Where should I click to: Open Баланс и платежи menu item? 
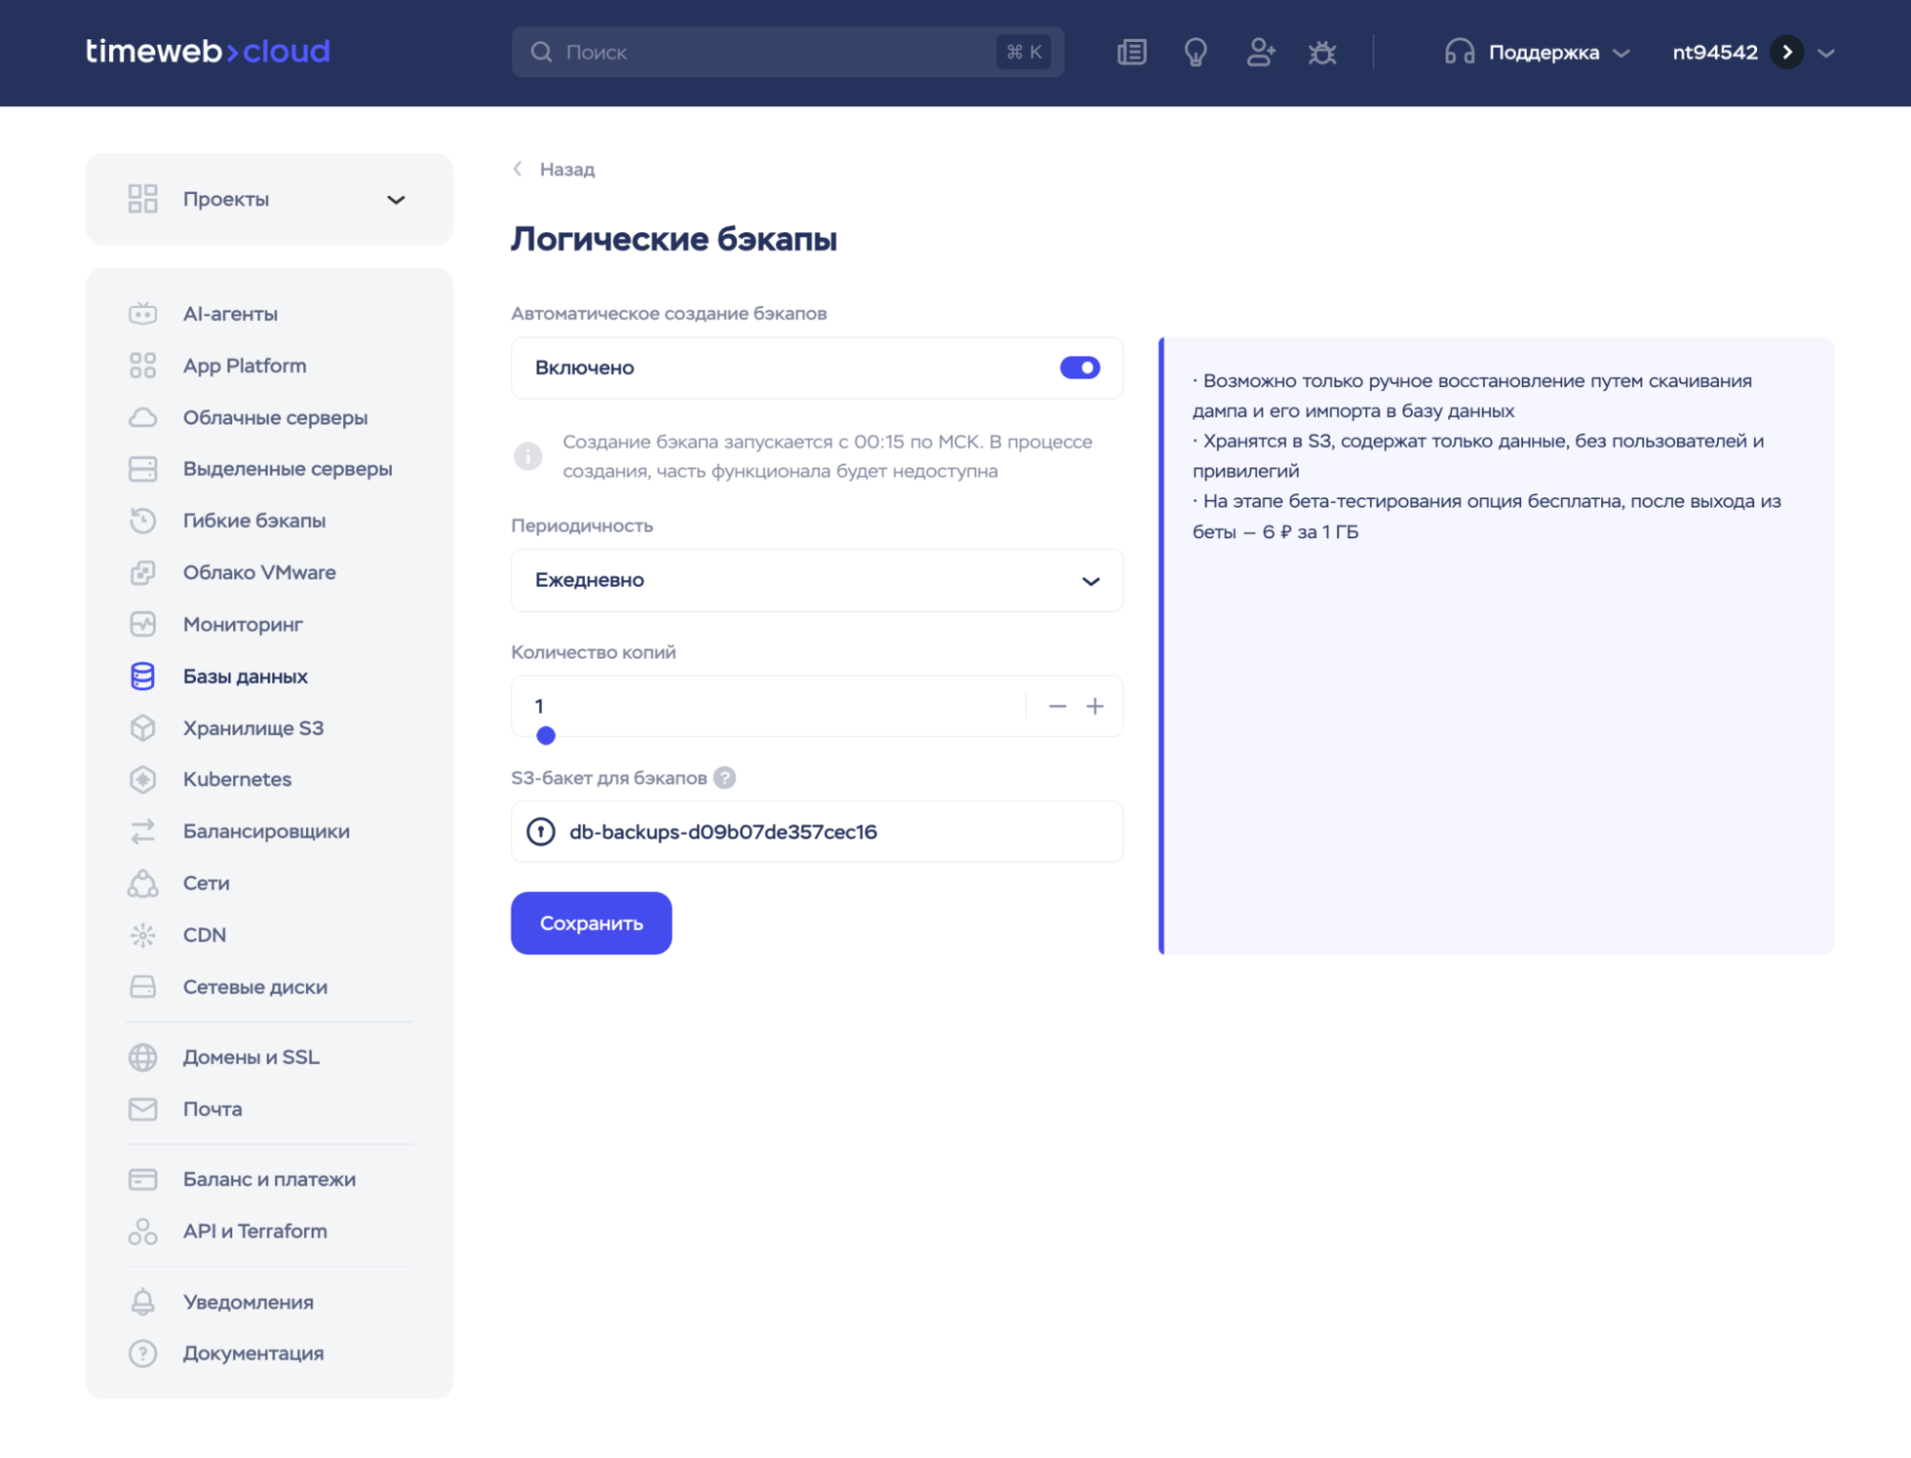pyautogui.click(x=269, y=1179)
